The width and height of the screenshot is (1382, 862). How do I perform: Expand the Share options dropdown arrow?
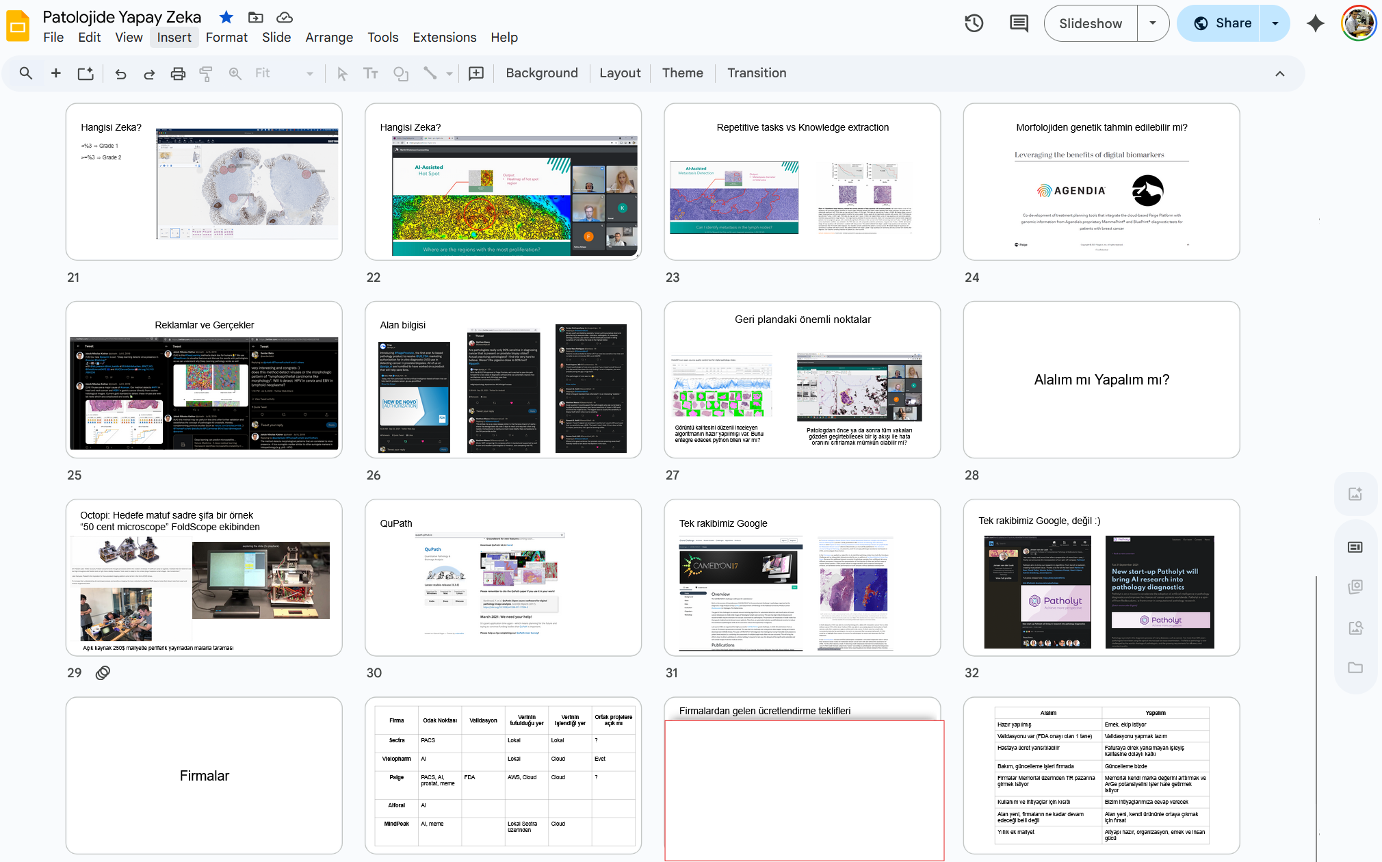pos(1275,23)
